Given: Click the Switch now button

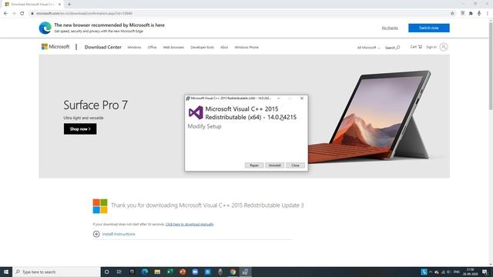Looking at the screenshot, I should (429, 28).
